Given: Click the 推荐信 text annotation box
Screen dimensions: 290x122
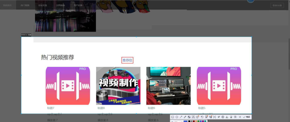Looking at the screenshot, I should pos(127,60).
